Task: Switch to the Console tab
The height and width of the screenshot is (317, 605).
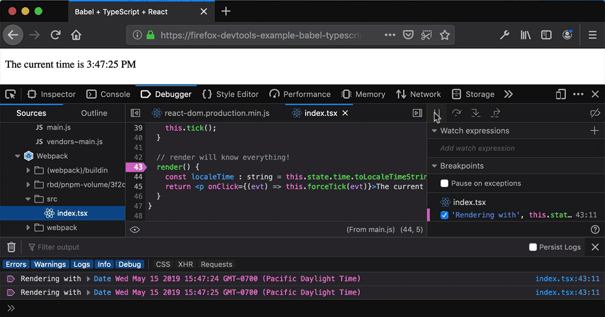Action: [x=108, y=94]
